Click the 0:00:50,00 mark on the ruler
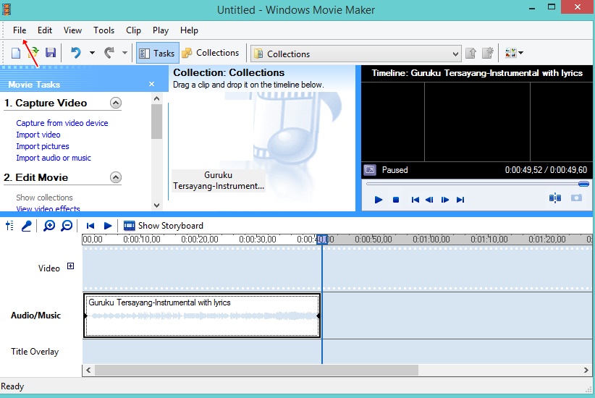 [374, 239]
